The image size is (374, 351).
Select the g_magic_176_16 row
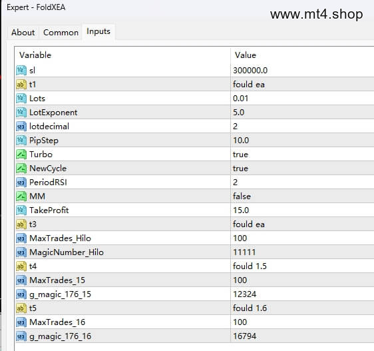pos(194,336)
